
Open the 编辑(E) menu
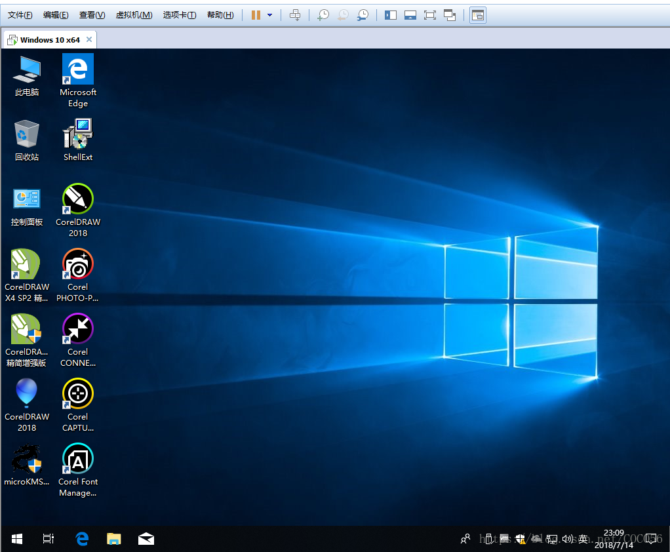[x=56, y=15]
